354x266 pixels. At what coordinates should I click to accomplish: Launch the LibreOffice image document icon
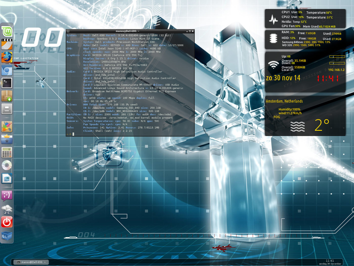(x=7, y=179)
